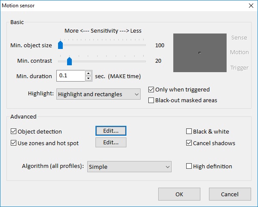Click the gray motion preview thumbnail
This screenshot has width=258, height=207.
200,53
